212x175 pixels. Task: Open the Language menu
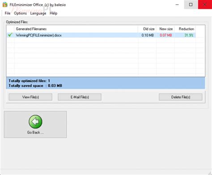pos(38,13)
